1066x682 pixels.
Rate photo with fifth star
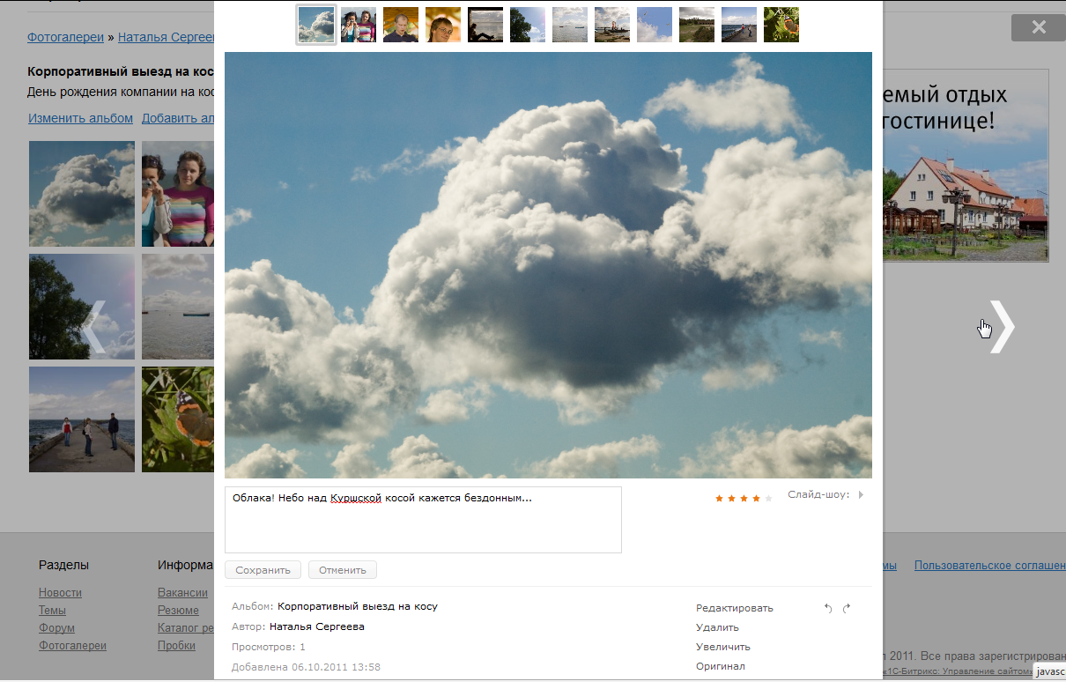(x=768, y=499)
